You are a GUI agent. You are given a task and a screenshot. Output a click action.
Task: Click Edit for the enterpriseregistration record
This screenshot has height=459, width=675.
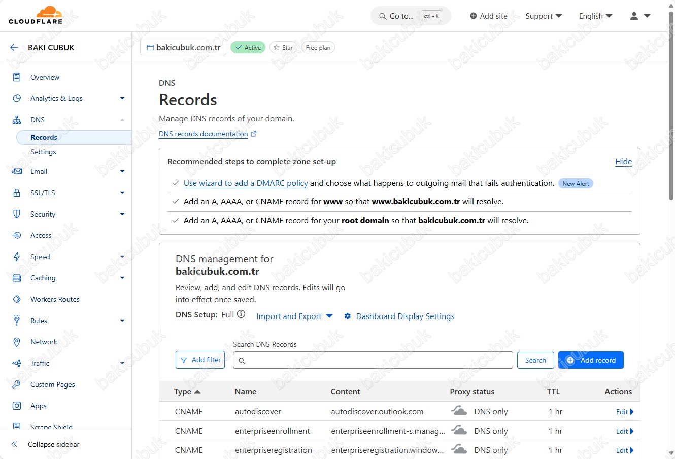pyautogui.click(x=625, y=450)
